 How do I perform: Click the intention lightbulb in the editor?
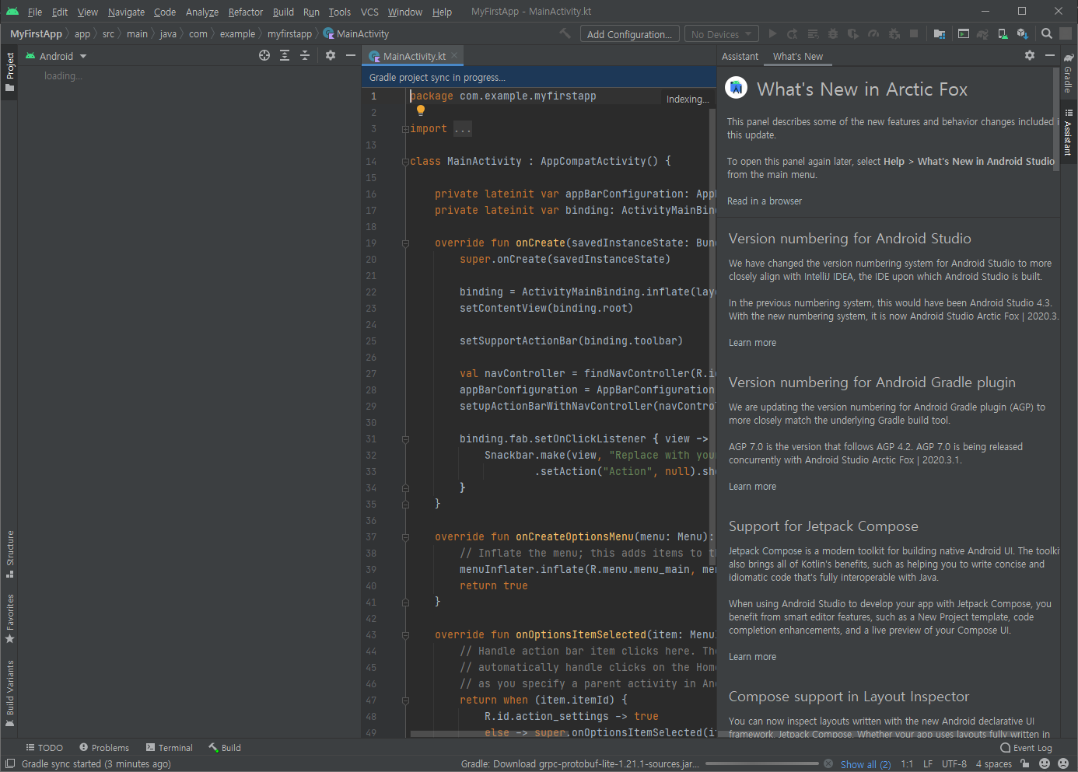coord(421,110)
